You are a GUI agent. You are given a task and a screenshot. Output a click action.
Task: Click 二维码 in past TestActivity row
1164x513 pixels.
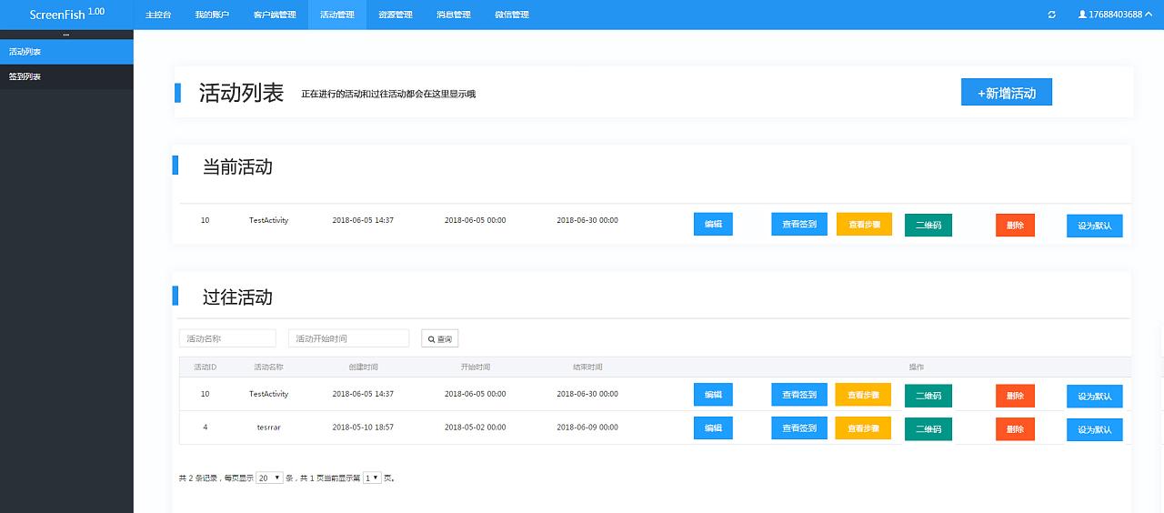click(x=928, y=396)
